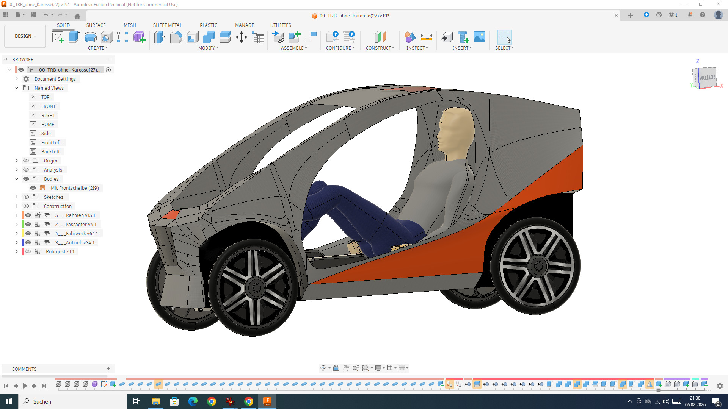Click the Create Sketch tool icon

click(58, 37)
